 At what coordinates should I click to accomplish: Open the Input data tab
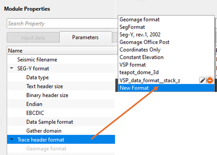pos(33,37)
